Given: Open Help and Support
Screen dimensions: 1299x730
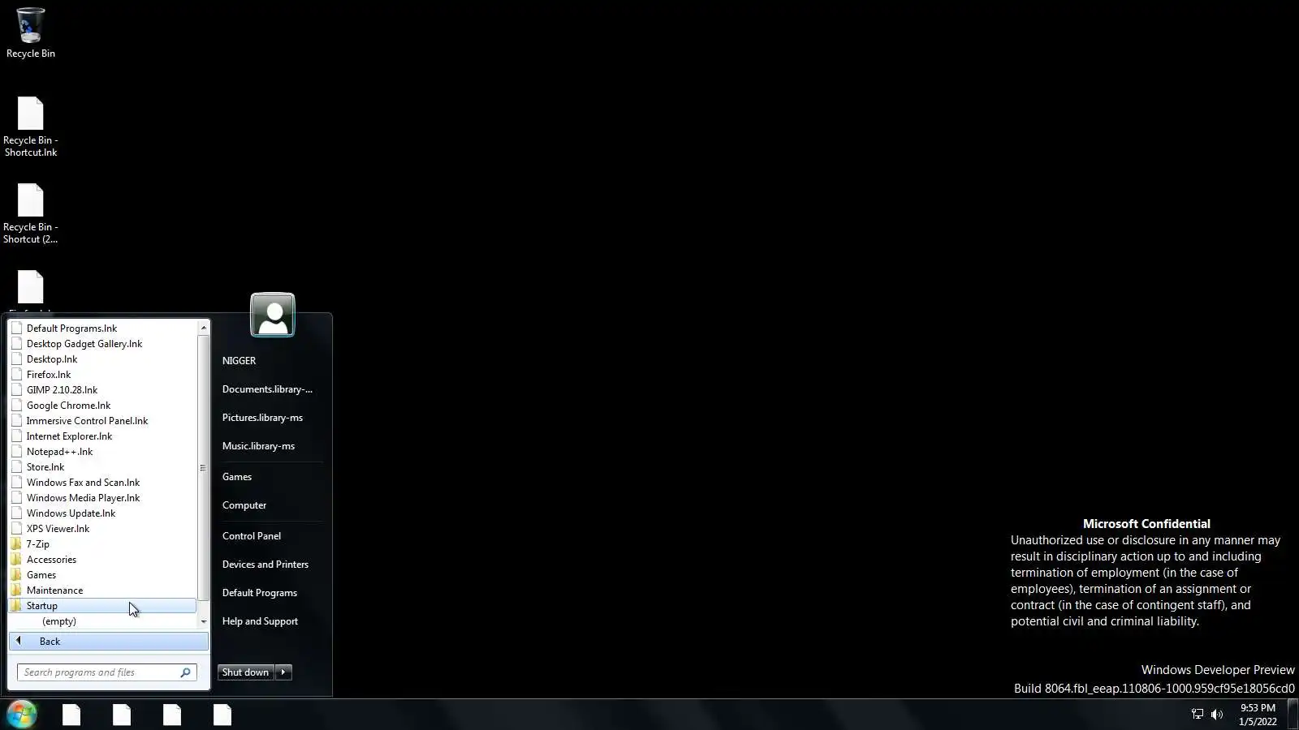Looking at the screenshot, I should coord(268,621).
